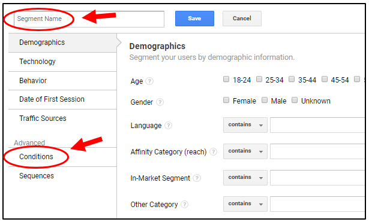Expand the Language contains dropdown
This screenshot has width=369, height=222.
[245, 125]
